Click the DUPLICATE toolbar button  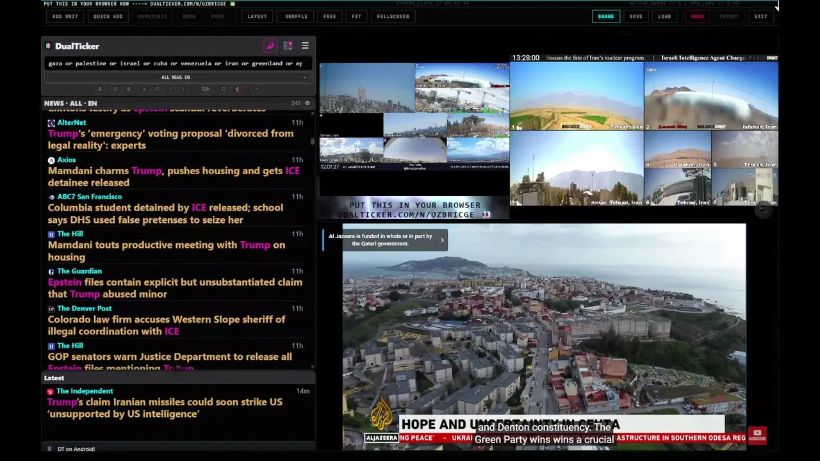(x=152, y=16)
